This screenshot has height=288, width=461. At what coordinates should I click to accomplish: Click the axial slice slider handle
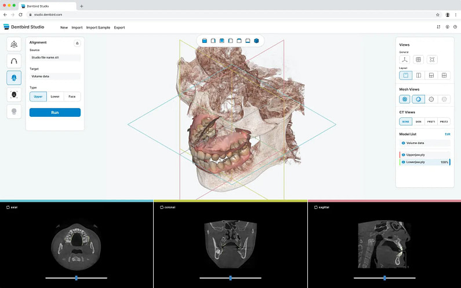point(77,278)
